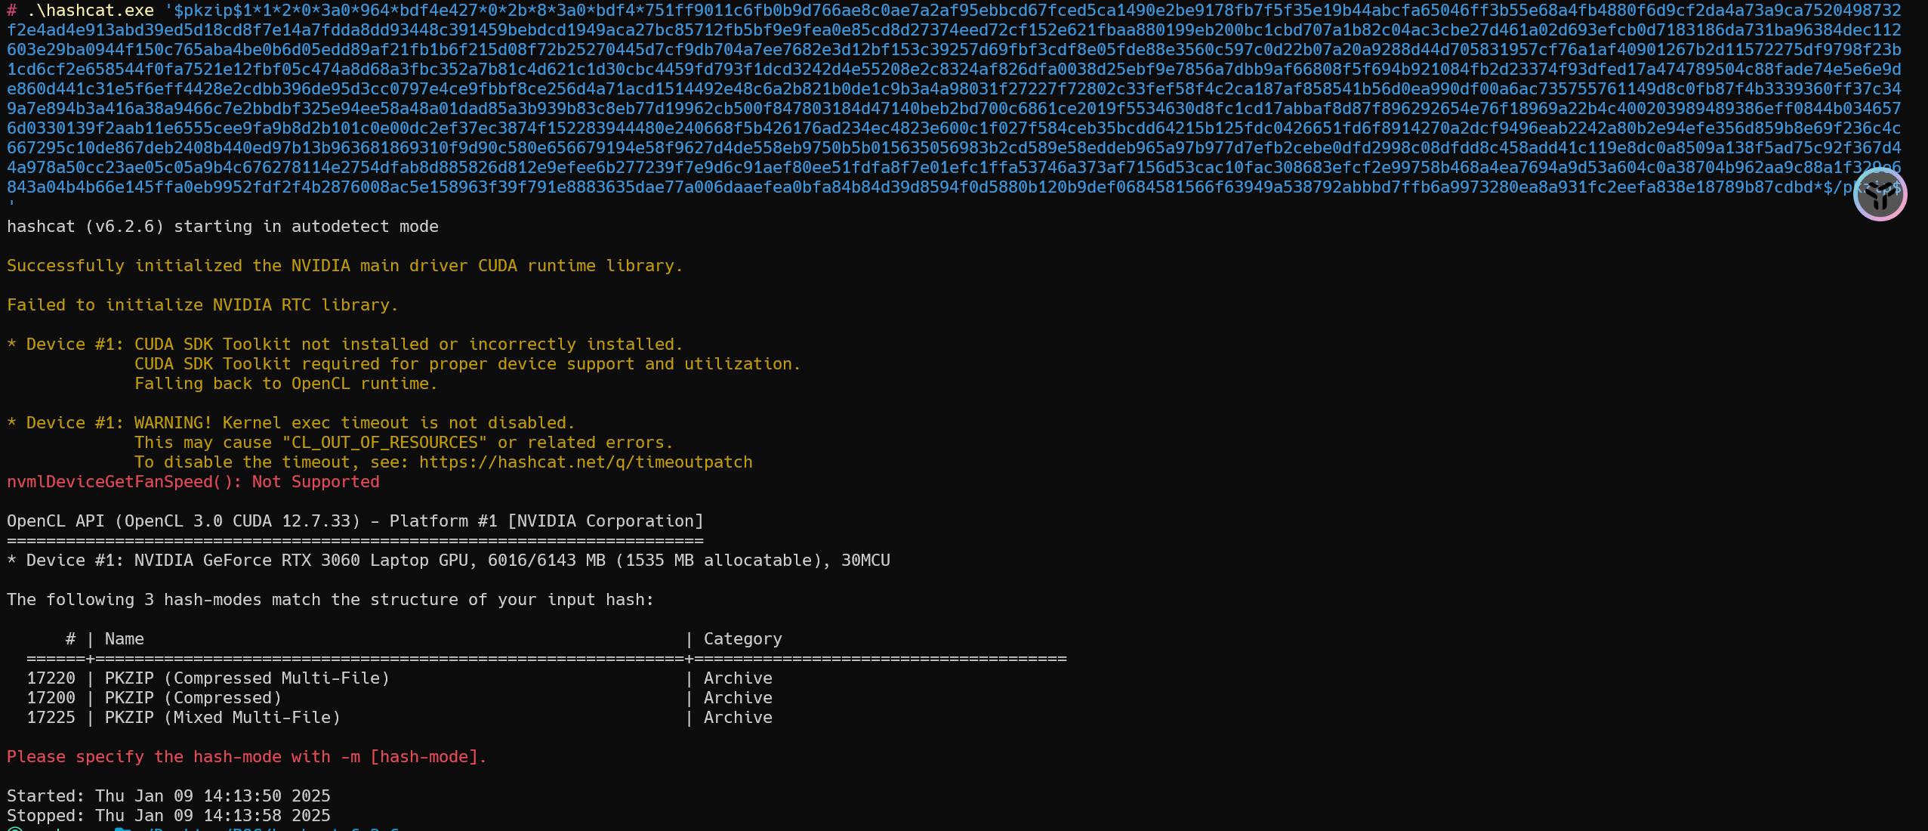Click 'Archive' category in the 17220 row

[x=738, y=678]
